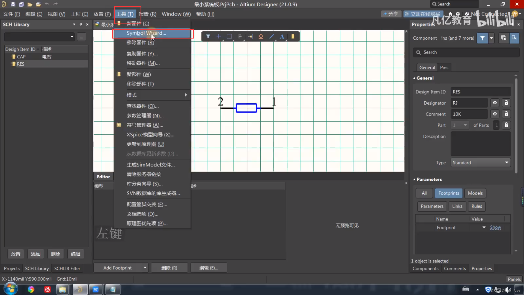
Task: Select the place IEEE symbol tool
Action: coord(261,36)
